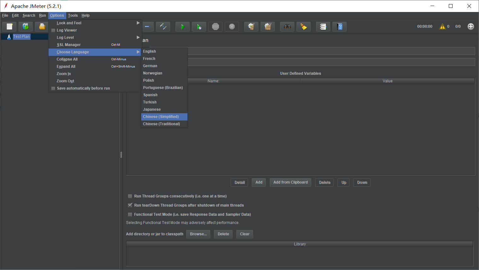The width and height of the screenshot is (479, 270).
Task: Select Polish language
Action: [x=164, y=80]
